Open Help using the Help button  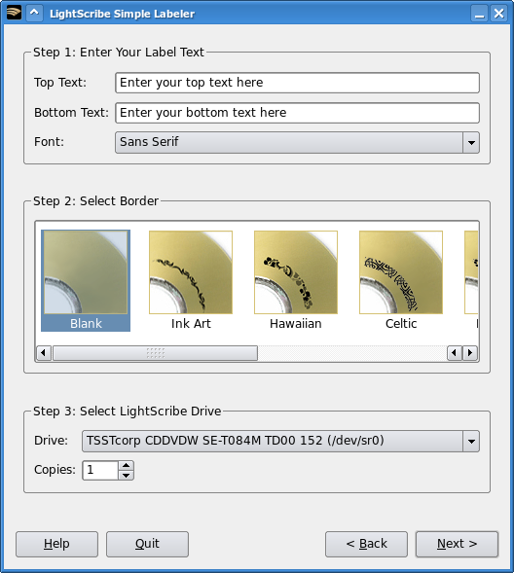click(56, 544)
